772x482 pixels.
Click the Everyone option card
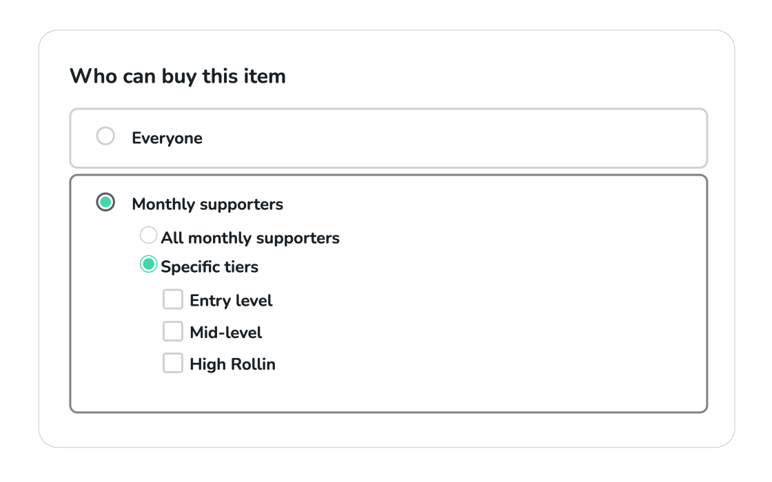coord(388,137)
